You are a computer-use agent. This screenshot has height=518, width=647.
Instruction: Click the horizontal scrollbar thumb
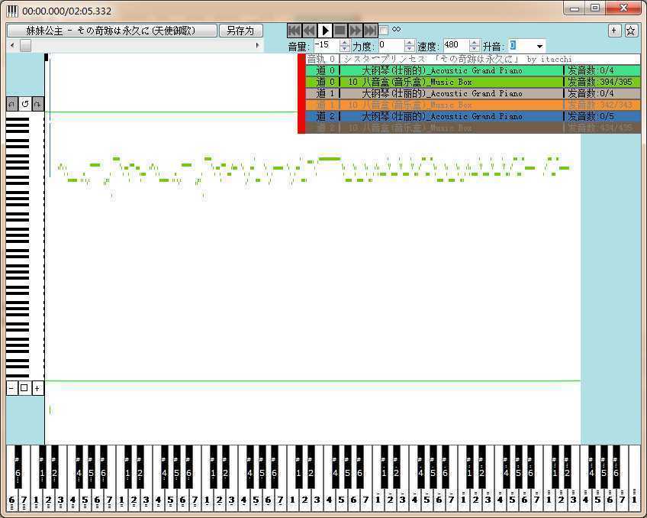26,45
